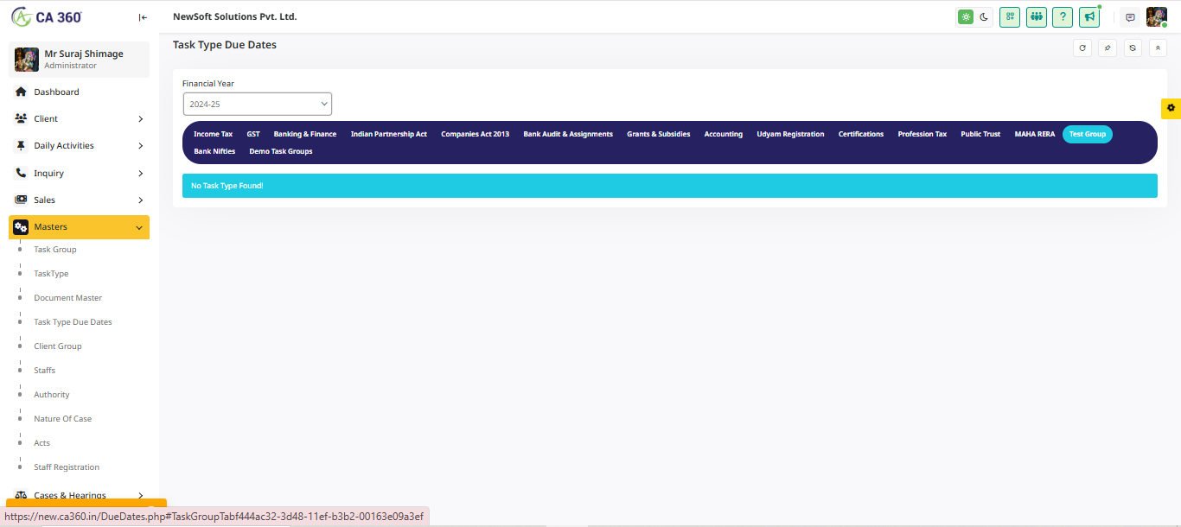Click the No Task Type Found! message bar
The image size is (1181, 527).
point(669,186)
